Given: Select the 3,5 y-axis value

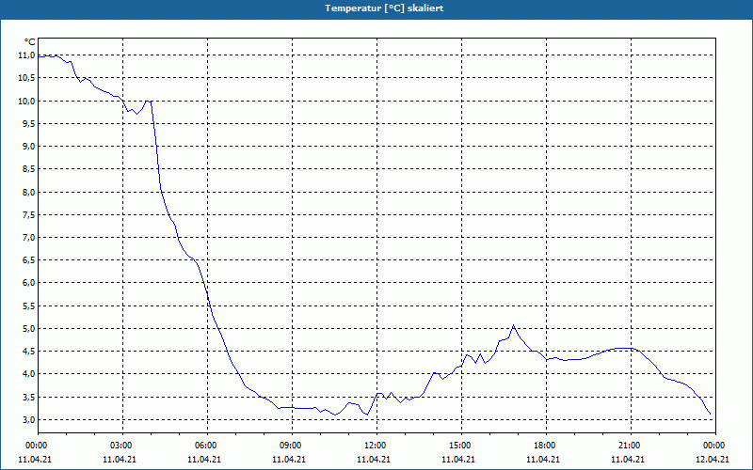Looking at the screenshot, I should [x=28, y=397].
